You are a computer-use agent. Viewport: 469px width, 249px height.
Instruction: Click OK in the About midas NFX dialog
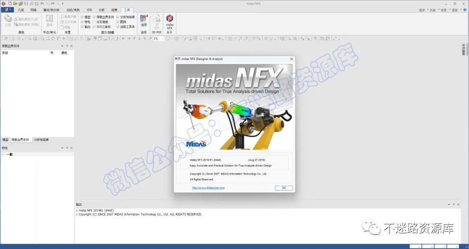(x=284, y=188)
